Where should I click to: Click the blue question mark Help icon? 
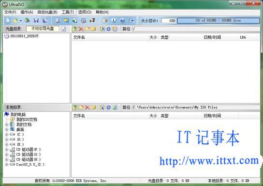pos(122,20)
